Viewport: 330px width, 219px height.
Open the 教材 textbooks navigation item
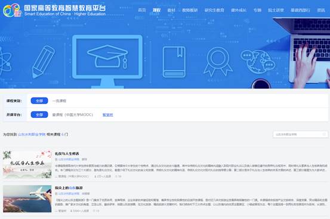click(x=171, y=10)
